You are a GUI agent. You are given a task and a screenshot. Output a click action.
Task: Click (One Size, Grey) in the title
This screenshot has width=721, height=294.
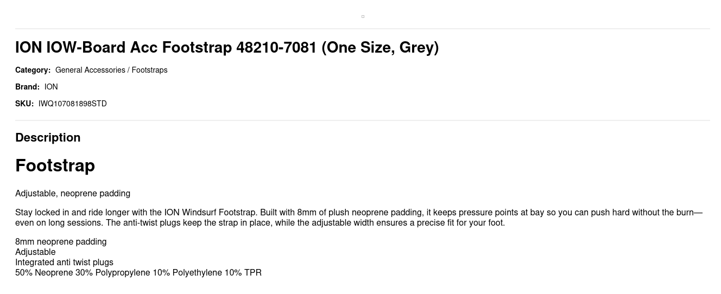[x=380, y=48]
